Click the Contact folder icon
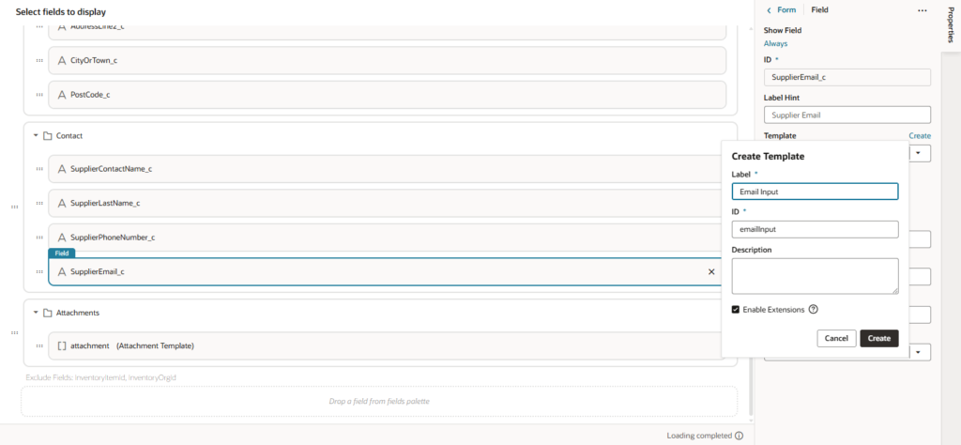This screenshot has width=961, height=445. 47,136
